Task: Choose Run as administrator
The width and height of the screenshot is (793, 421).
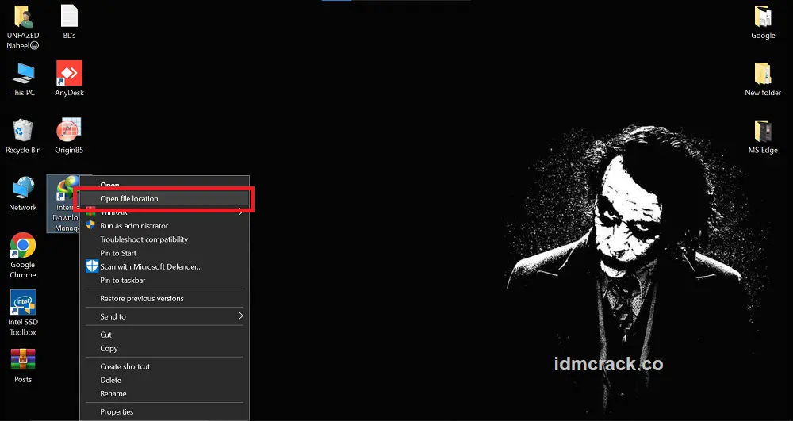Action: pyautogui.click(x=164, y=226)
